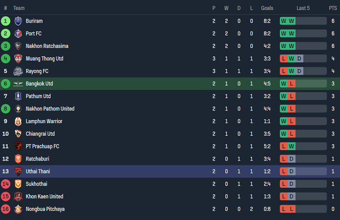340x220 pixels.
Task: Click the Last 5 column header
Action: point(303,8)
